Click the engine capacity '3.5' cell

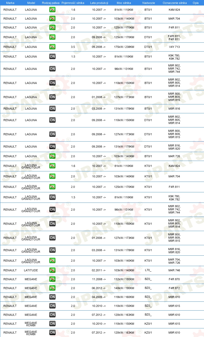click(x=73, y=47)
